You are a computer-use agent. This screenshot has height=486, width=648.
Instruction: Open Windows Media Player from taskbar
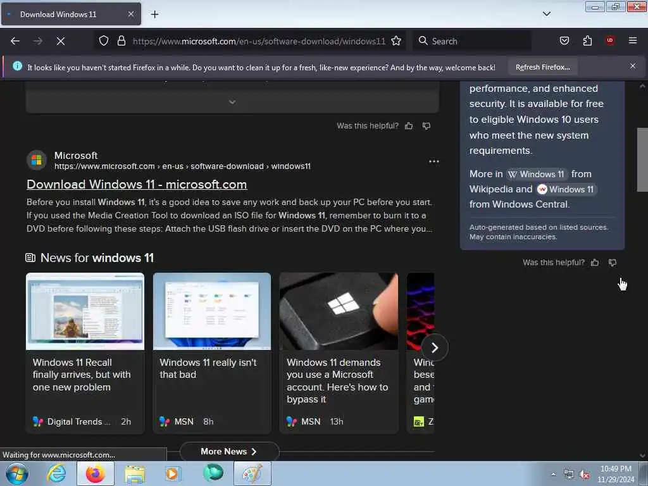173,473
